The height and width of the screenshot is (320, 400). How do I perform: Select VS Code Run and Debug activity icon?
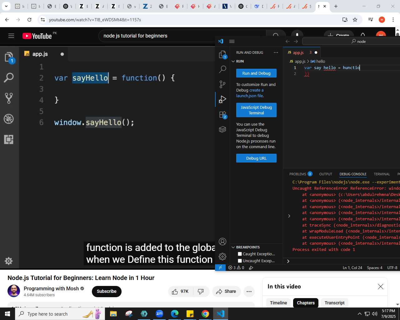(x=222, y=99)
